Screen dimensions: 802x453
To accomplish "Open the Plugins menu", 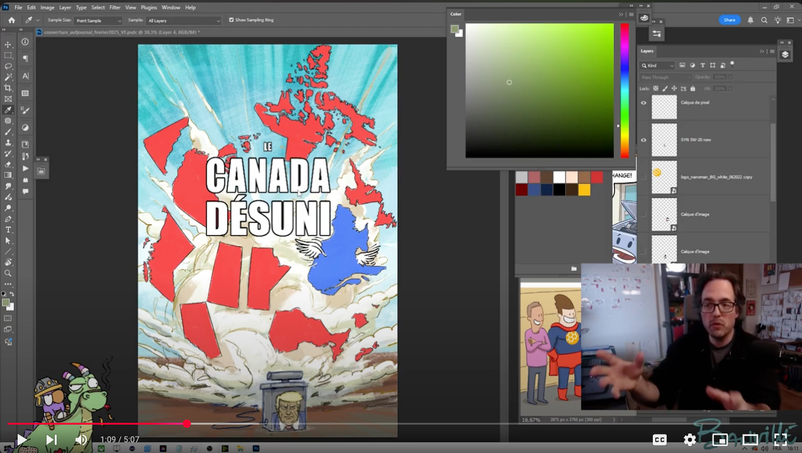I will click(x=149, y=8).
